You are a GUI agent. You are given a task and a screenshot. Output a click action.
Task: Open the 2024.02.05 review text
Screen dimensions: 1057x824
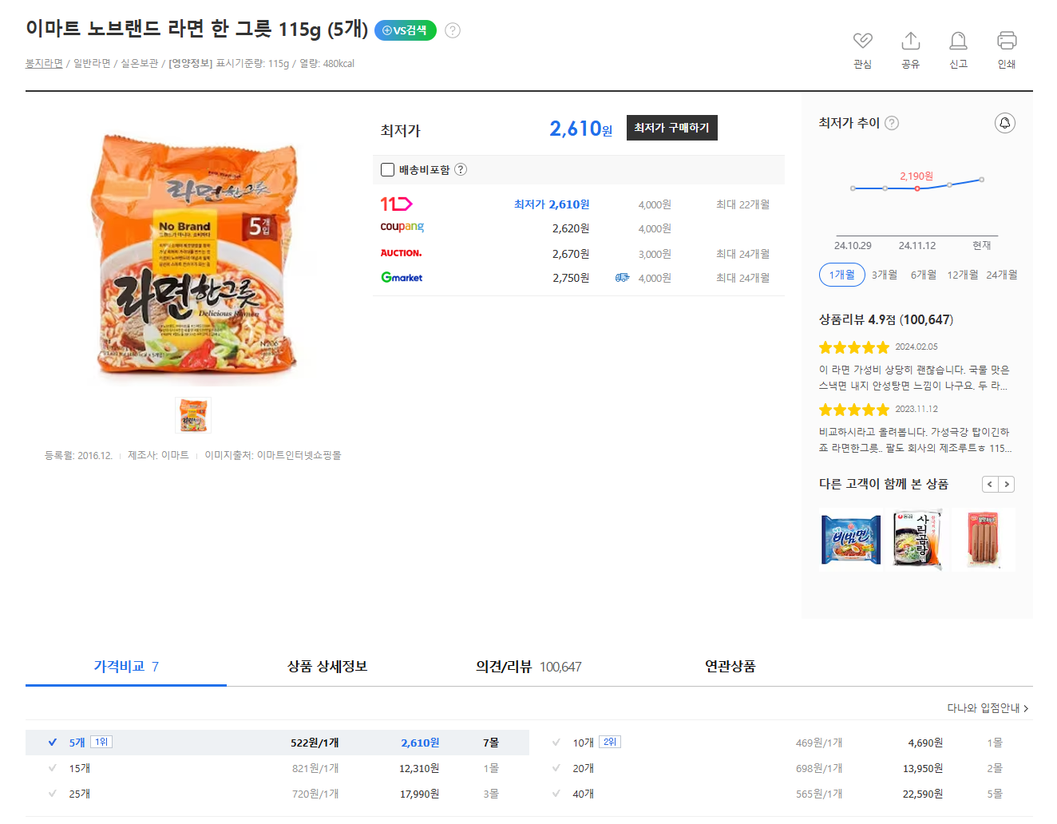914,378
